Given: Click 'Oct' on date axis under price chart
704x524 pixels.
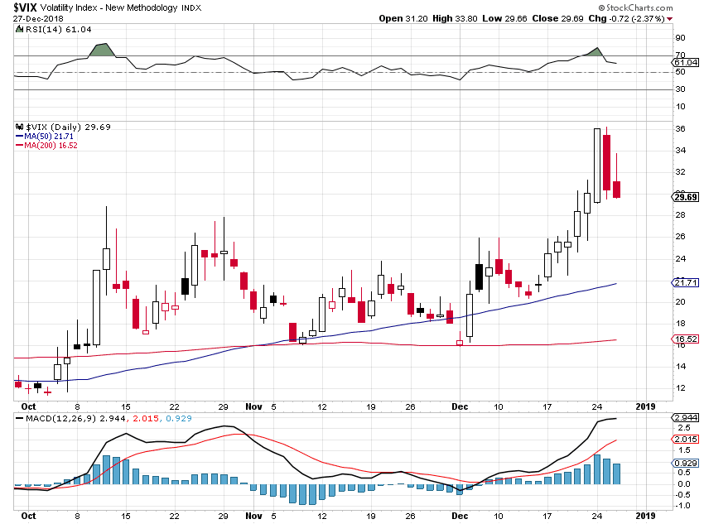Looking at the screenshot, I should pyautogui.click(x=28, y=406).
